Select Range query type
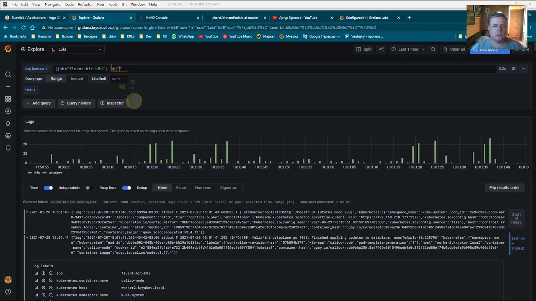The width and height of the screenshot is (536, 301). pos(56,79)
